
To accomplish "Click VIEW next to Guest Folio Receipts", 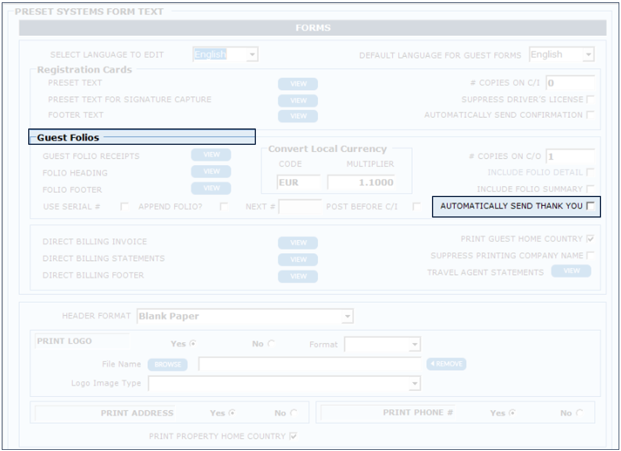I will 211,155.
